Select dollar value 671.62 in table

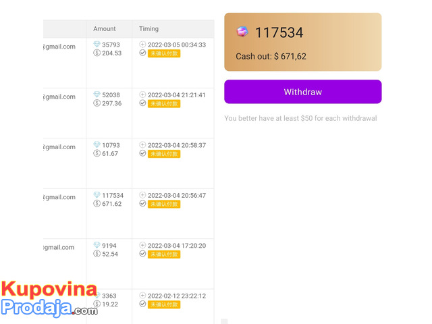(x=111, y=204)
